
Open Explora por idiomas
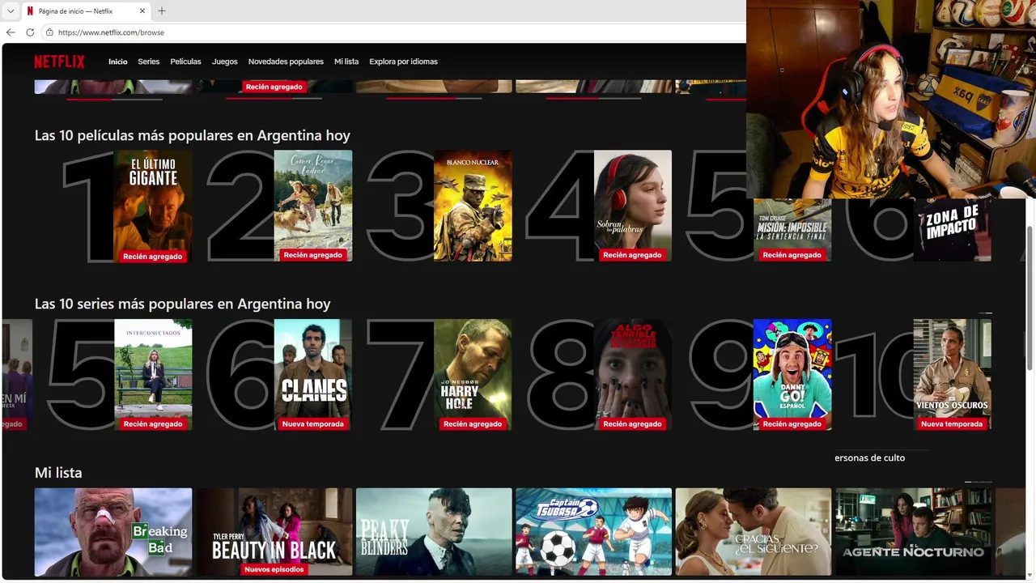point(403,62)
